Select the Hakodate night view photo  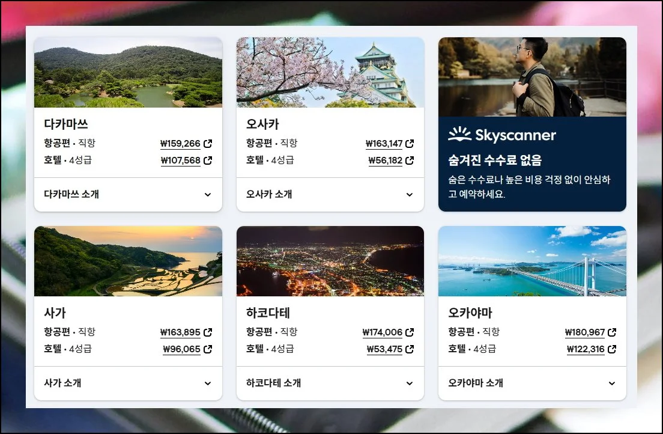330,261
